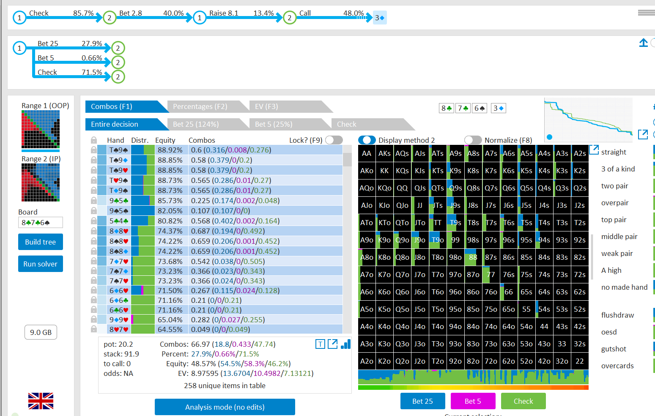The height and width of the screenshot is (416, 655).
Task: Click pop-out icon next to bar chart
Action: click(x=333, y=344)
